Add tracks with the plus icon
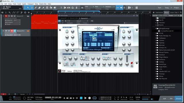 coord(29,12)
